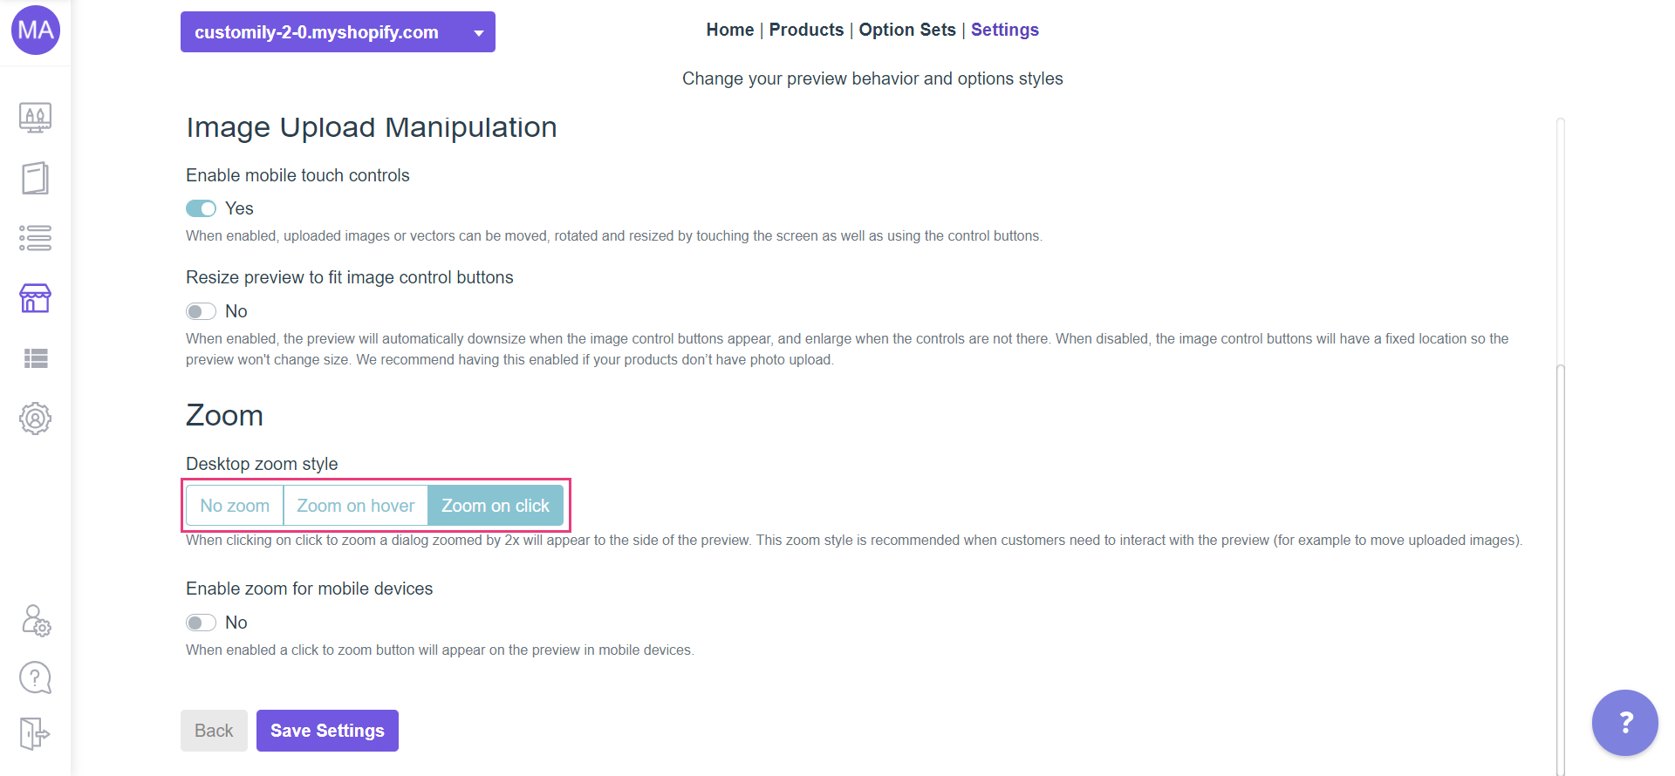This screenshot has height=776, width=1675.
Task: Select the storefront icon in sidebar
Action: pyautogui.click(x=36, y=298)
